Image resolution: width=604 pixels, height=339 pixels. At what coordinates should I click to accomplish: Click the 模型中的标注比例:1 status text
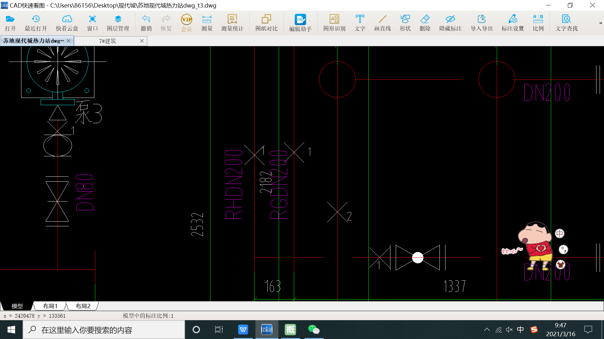148,316
